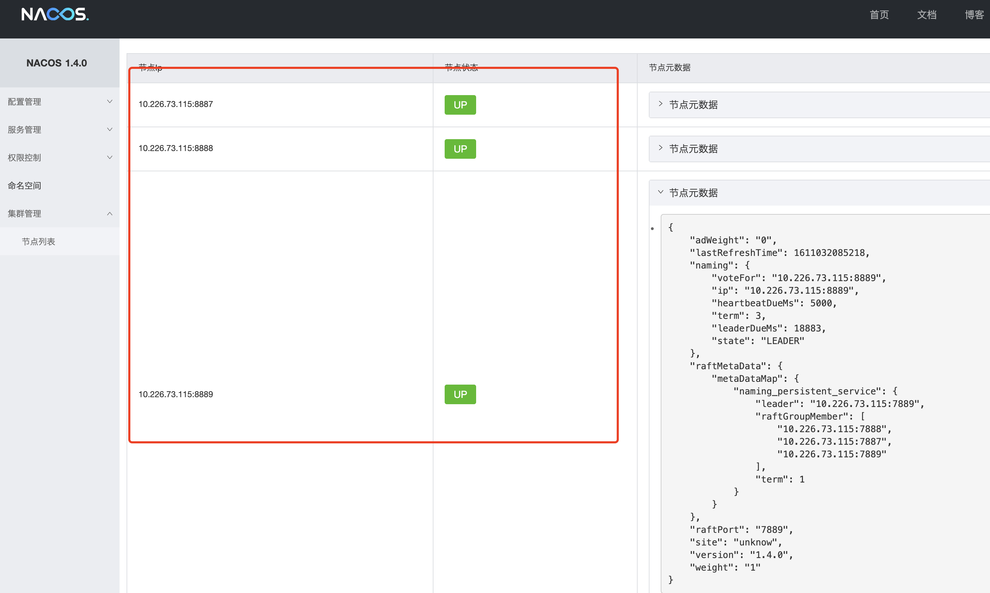Select the 节点列表 submenu item

point(59,241)
